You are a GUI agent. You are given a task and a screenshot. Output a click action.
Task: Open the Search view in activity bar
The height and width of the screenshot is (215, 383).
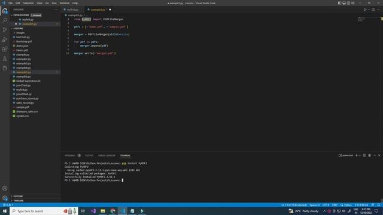[x=5, y=20]
